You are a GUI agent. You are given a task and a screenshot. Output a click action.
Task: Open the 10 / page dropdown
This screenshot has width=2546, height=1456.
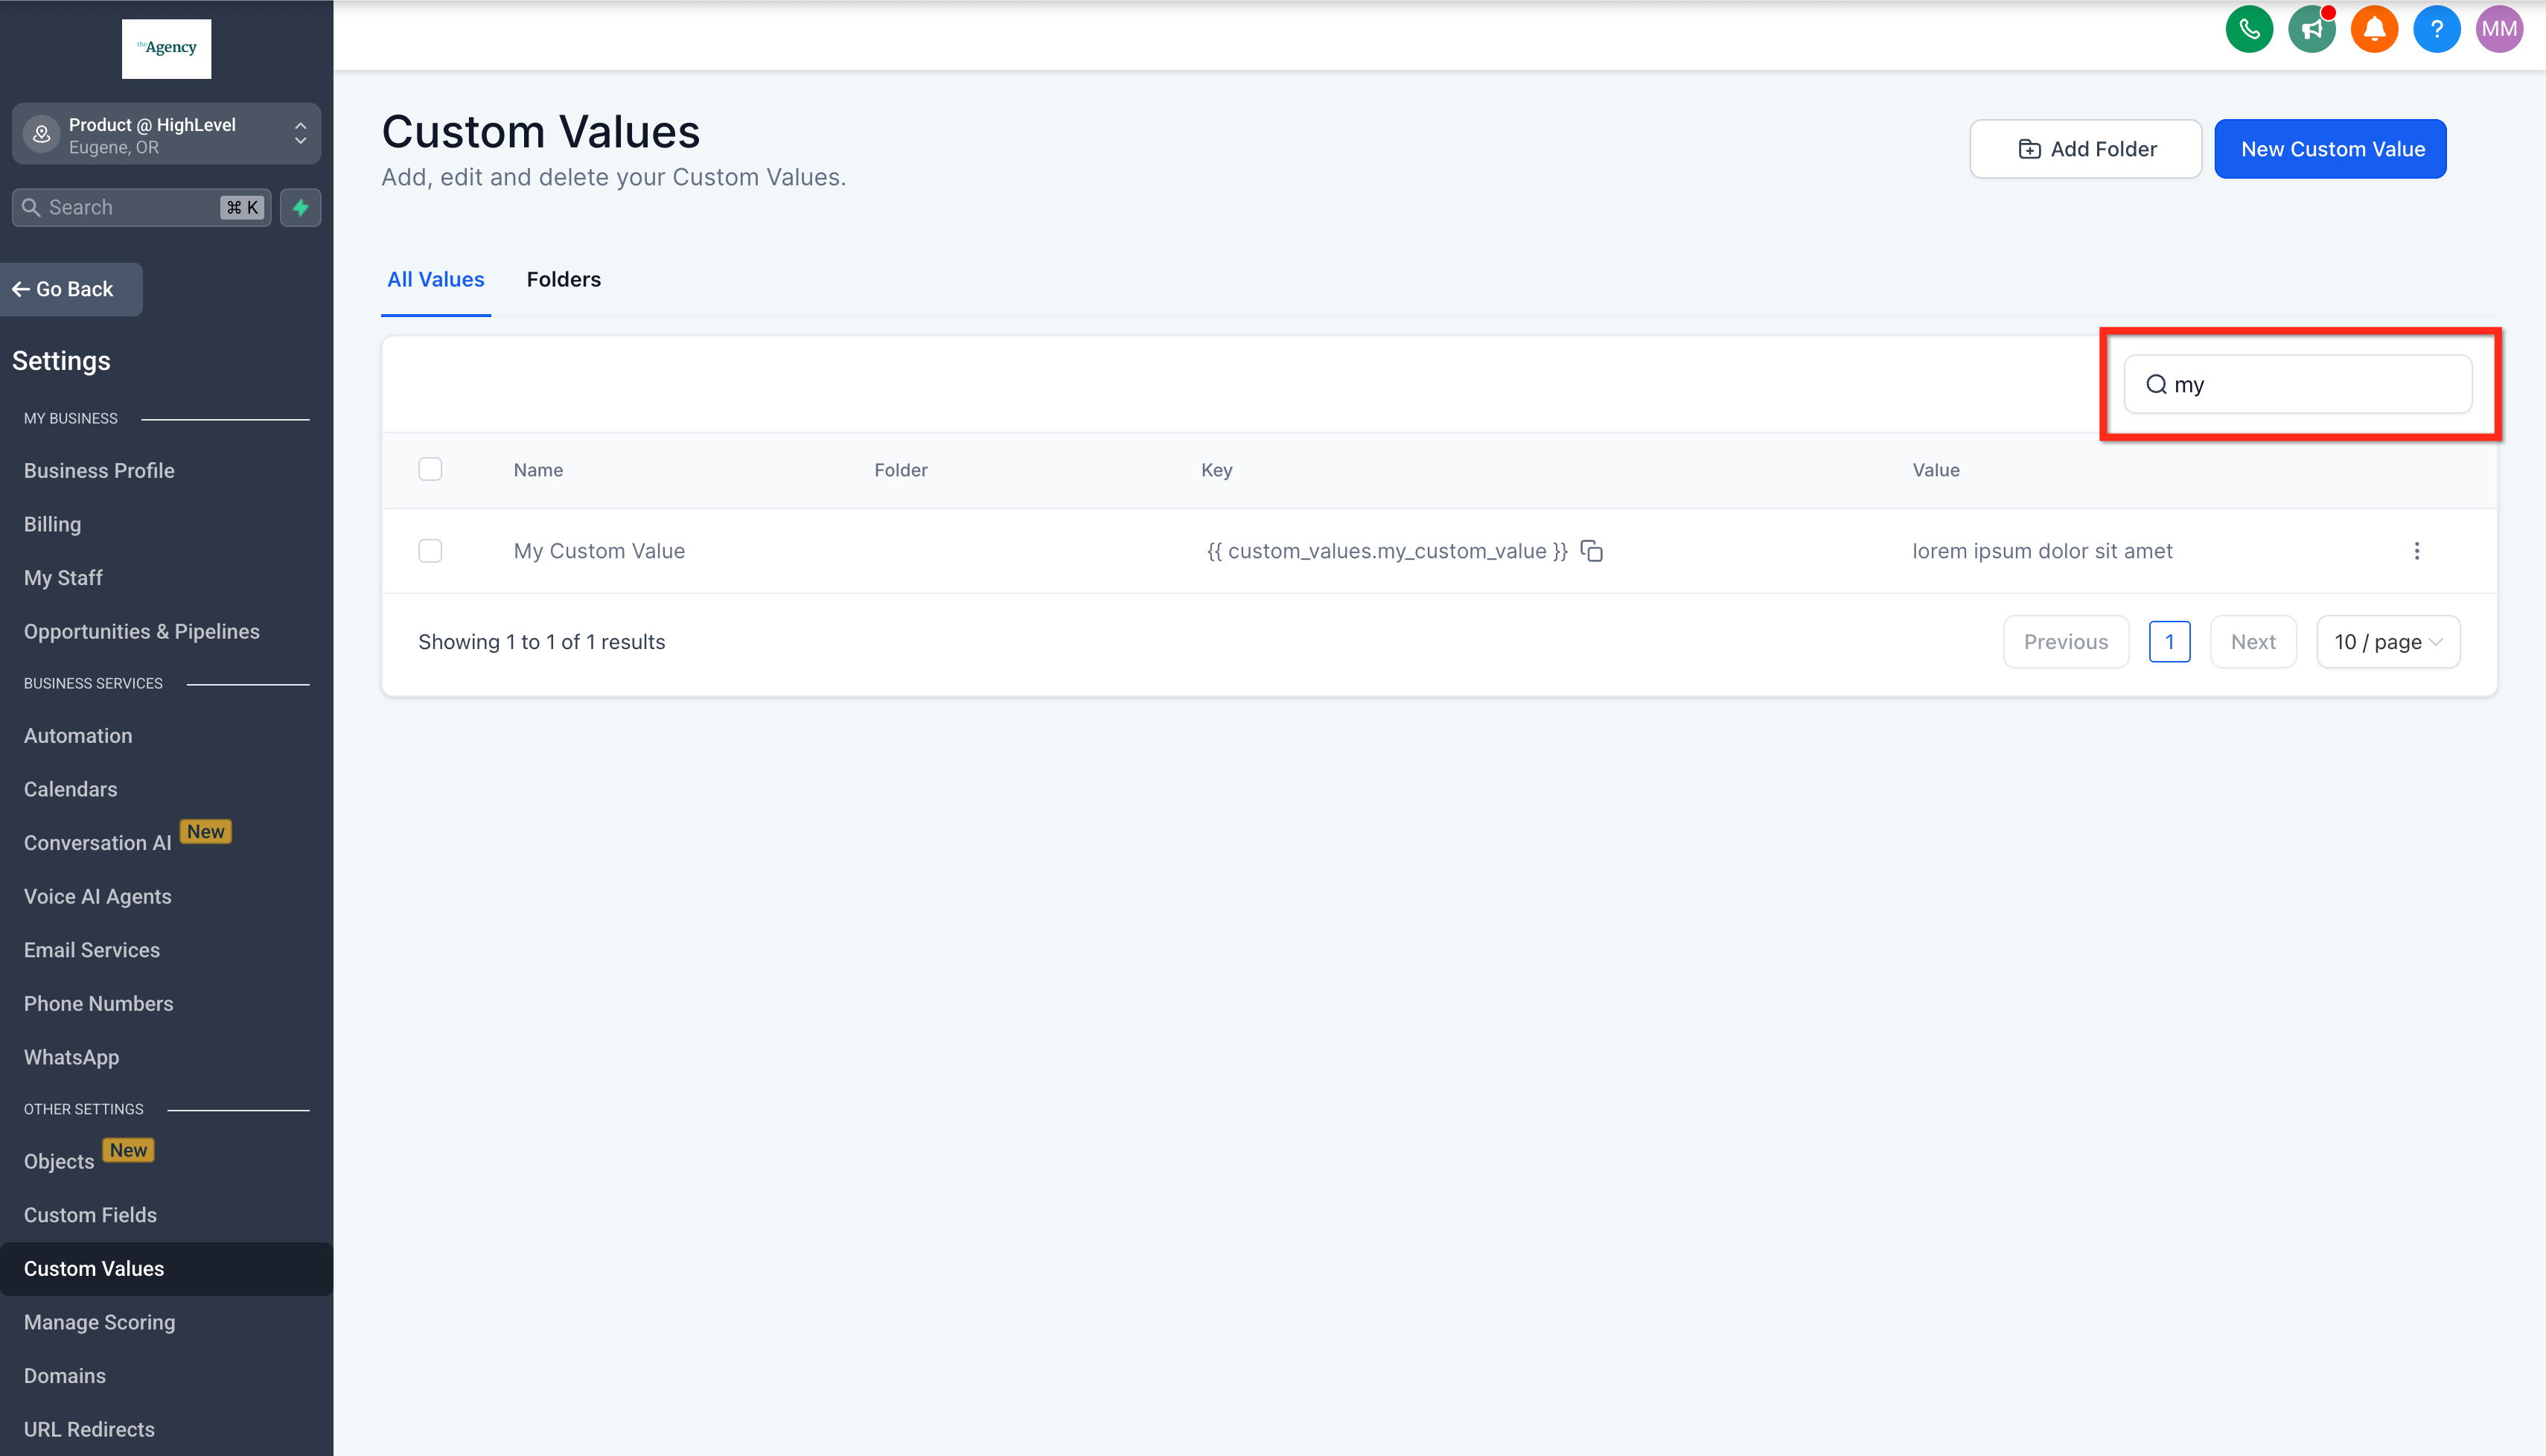[2387, 642]
